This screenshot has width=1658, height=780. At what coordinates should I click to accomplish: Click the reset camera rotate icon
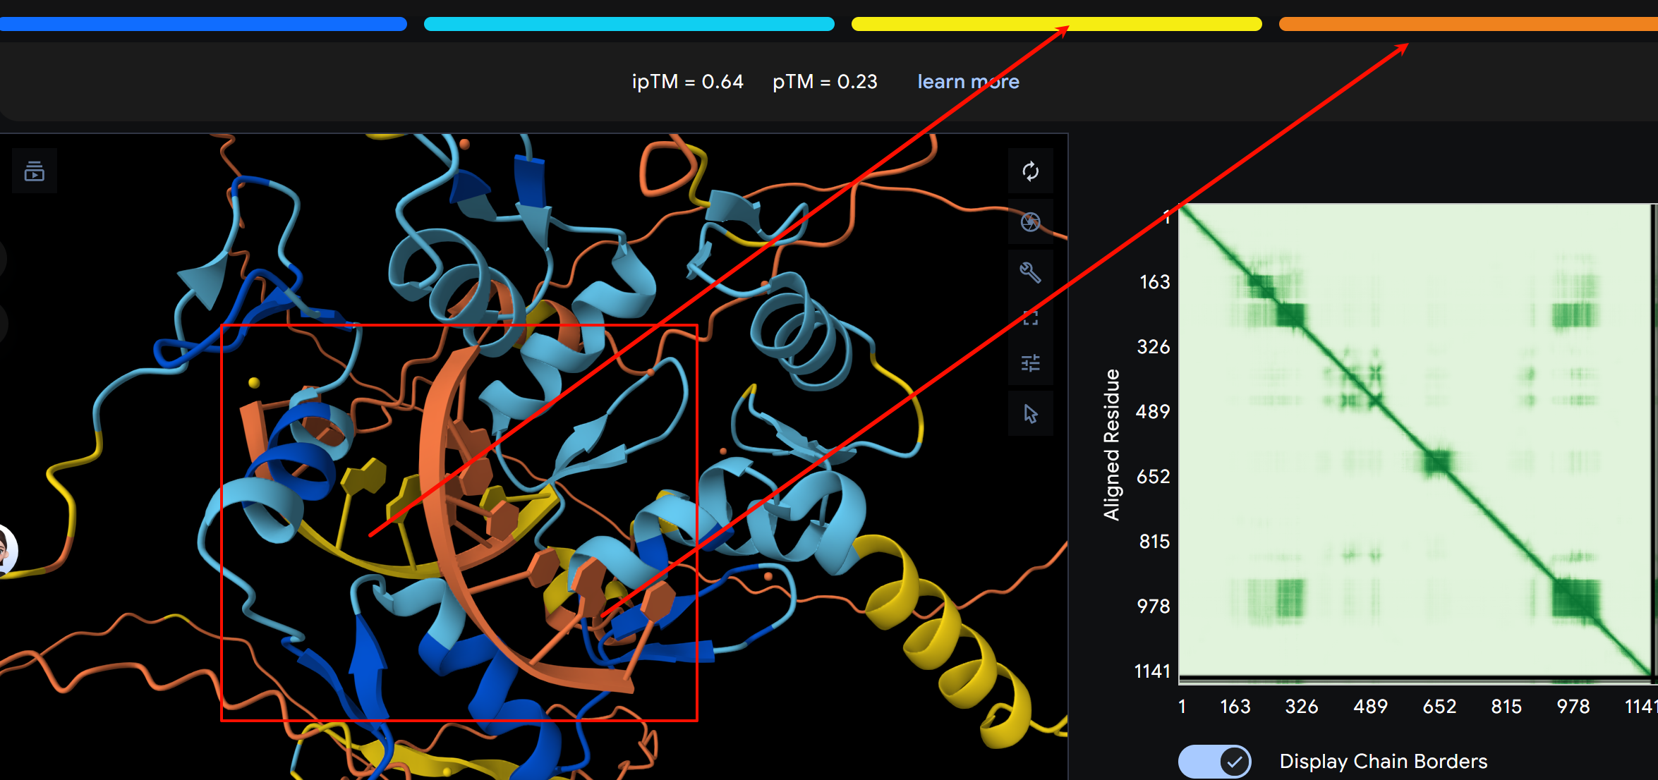click(x=1030, y=171)
